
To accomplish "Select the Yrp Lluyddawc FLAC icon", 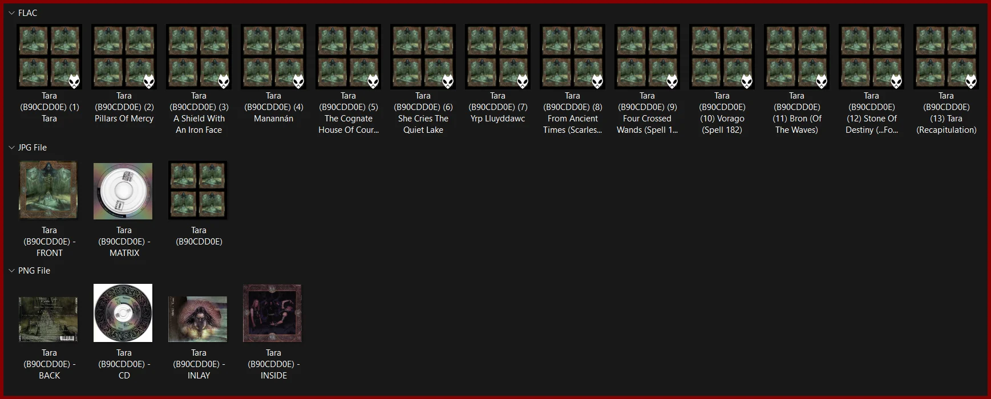I will pyautogui.click(x=498, y=57).
